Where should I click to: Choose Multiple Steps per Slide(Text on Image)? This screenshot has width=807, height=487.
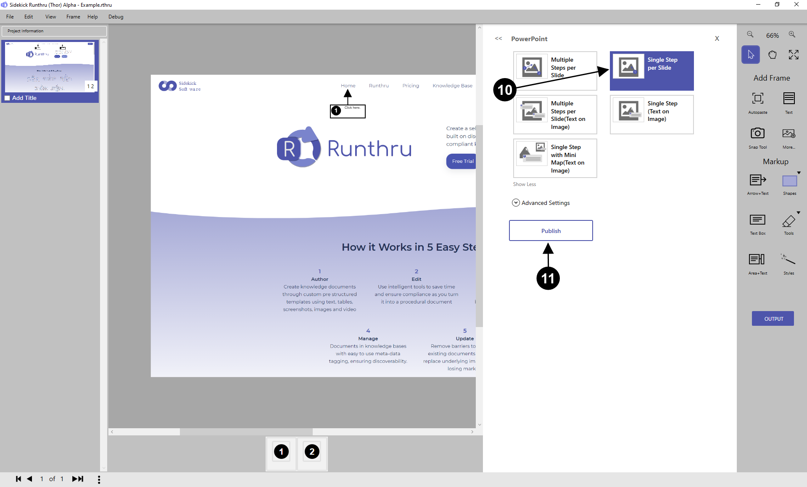[x=555, y=115]
